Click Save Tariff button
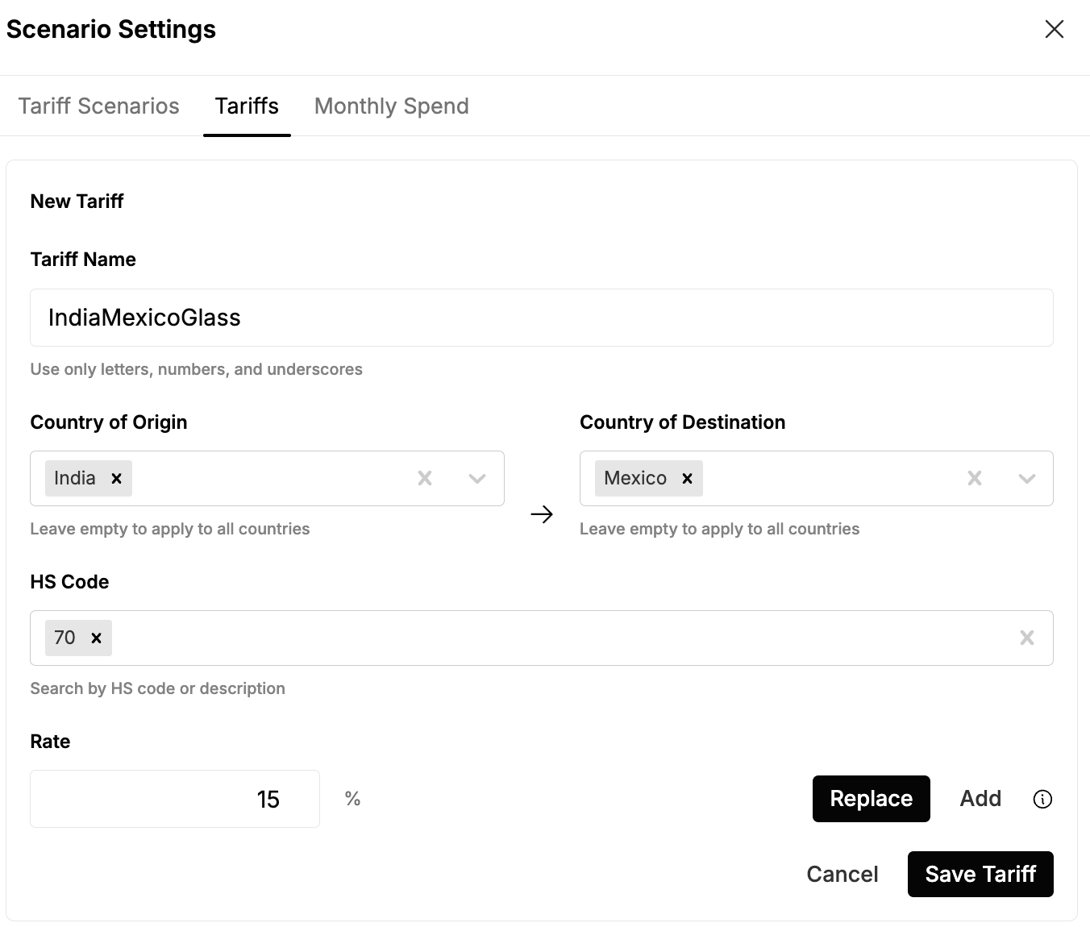Screen dimensions: 1090x927 (980, 874)
